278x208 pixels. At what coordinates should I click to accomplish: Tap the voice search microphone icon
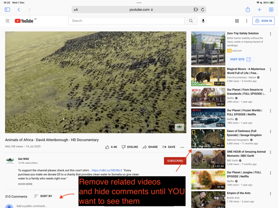point(203,21)
